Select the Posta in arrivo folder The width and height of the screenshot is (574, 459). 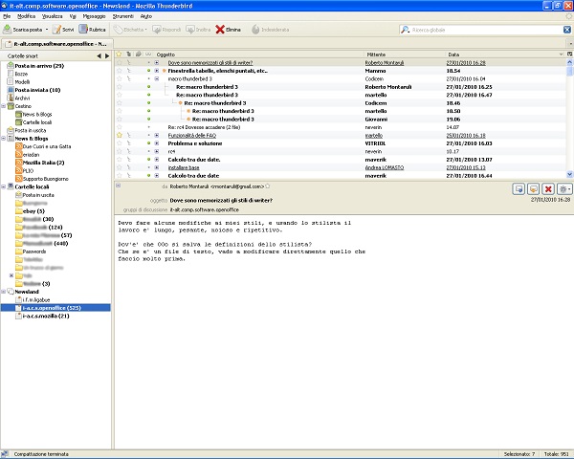(x=36, y=66)
